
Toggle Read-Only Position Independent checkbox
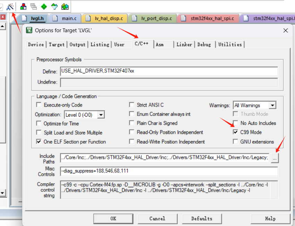tap(132, 132)
